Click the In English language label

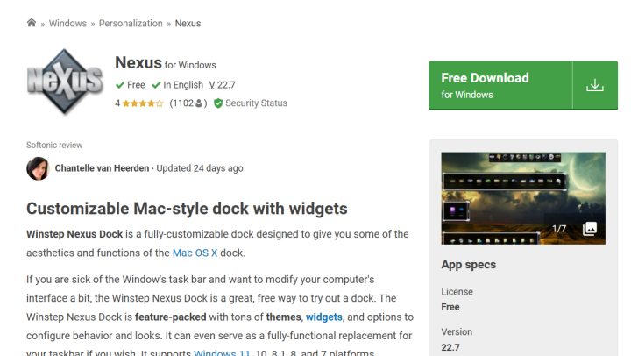click(177, 85)
